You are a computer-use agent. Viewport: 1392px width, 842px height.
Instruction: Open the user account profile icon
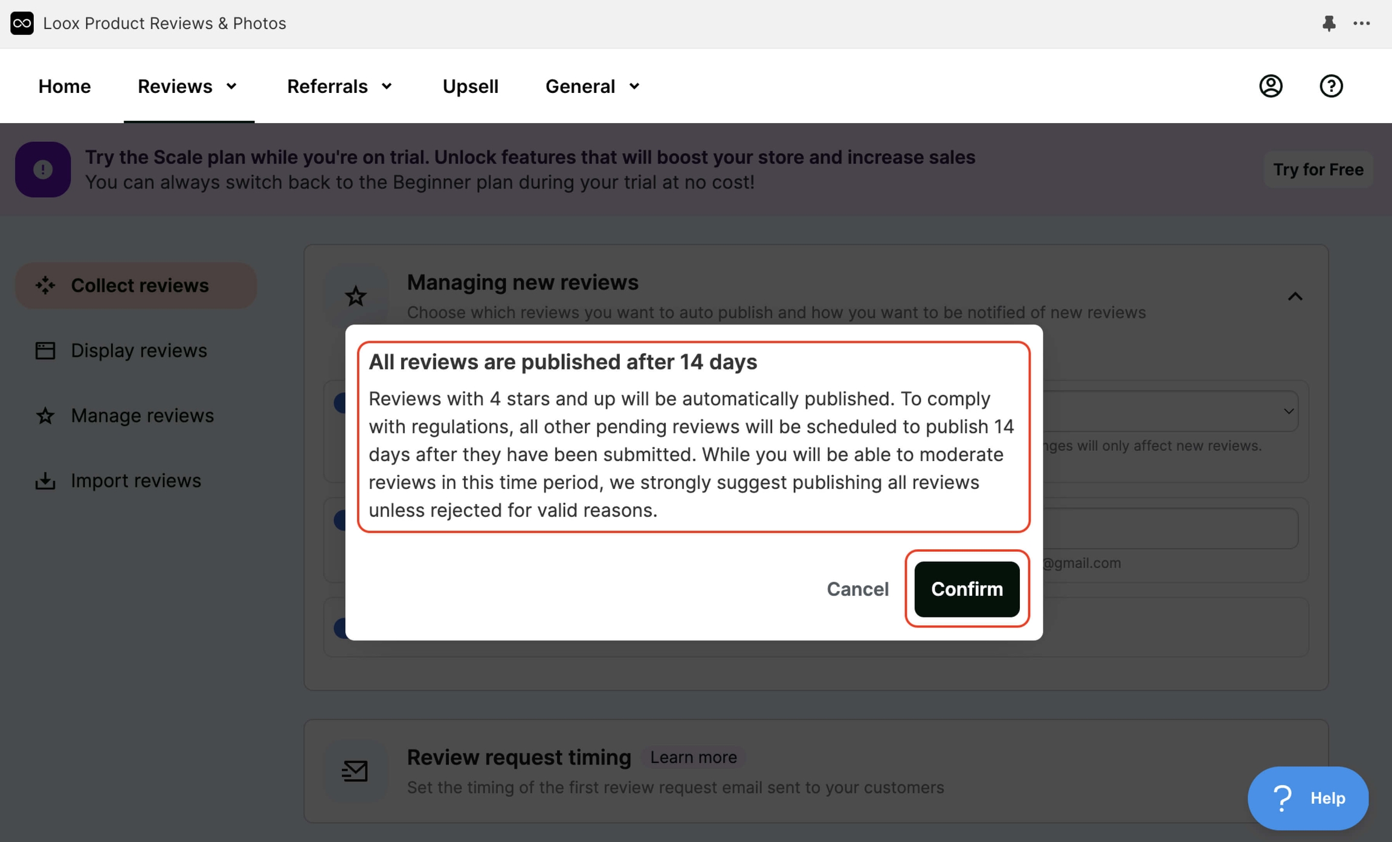pyautogui.click(x=1271, y=86)
